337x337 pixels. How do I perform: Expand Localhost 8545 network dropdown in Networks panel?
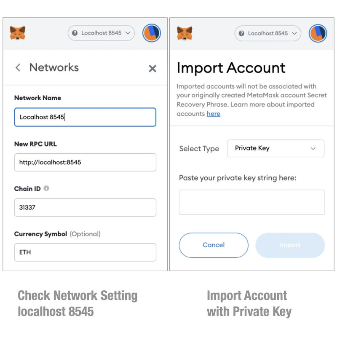coord(101,33)
